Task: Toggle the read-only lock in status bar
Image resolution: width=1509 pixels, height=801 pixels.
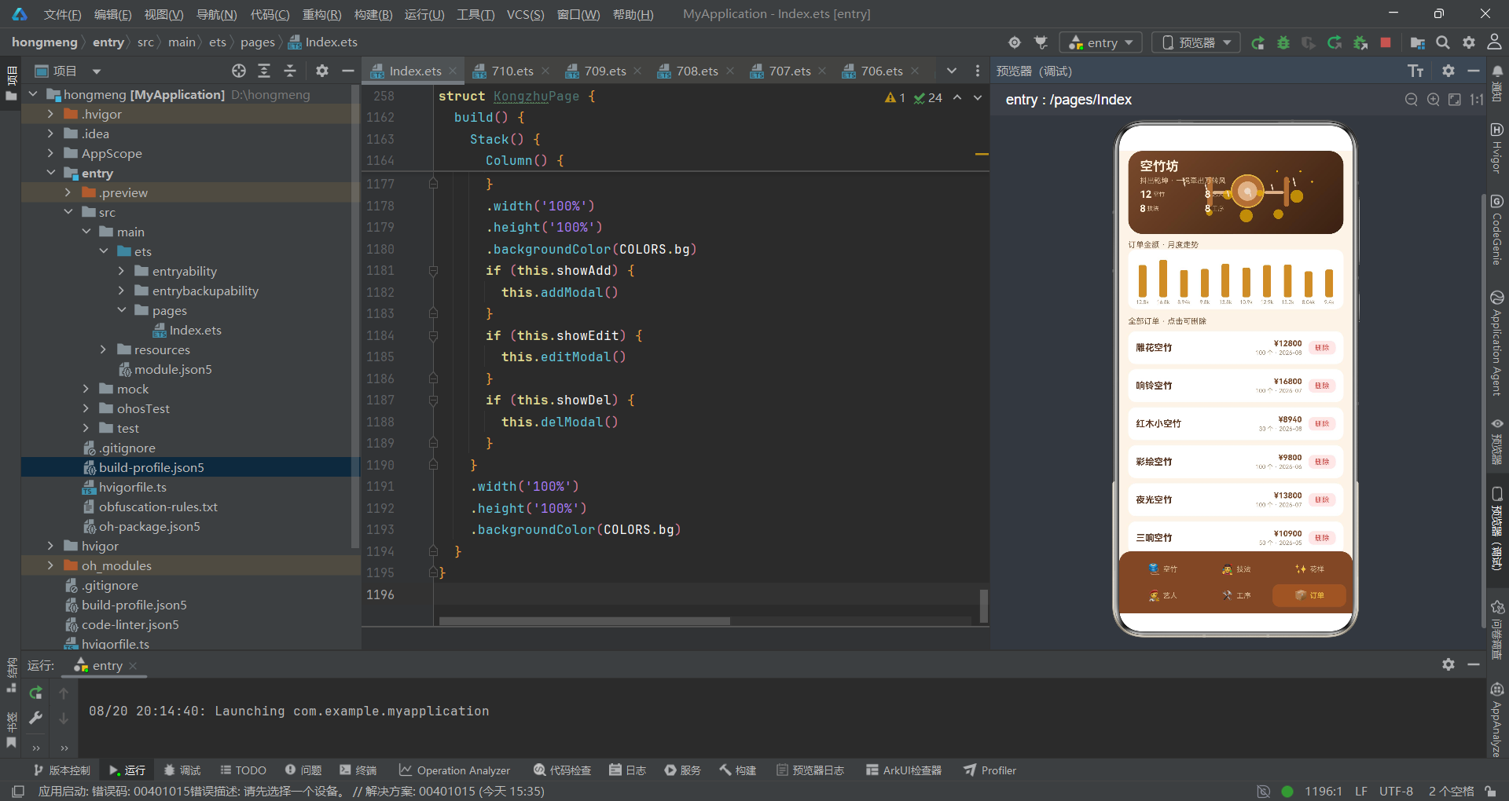Action: (x=1490, y=791)
